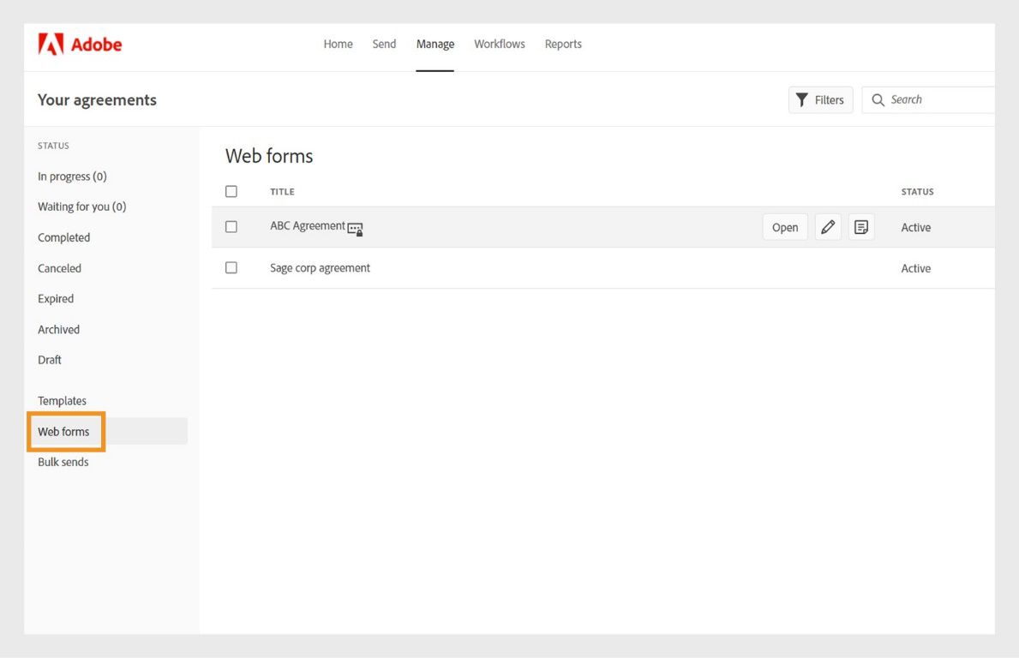Screen dimensions: 1019x658
Task: Toggle the select-all checkbox in header
Action: point(231,192)
